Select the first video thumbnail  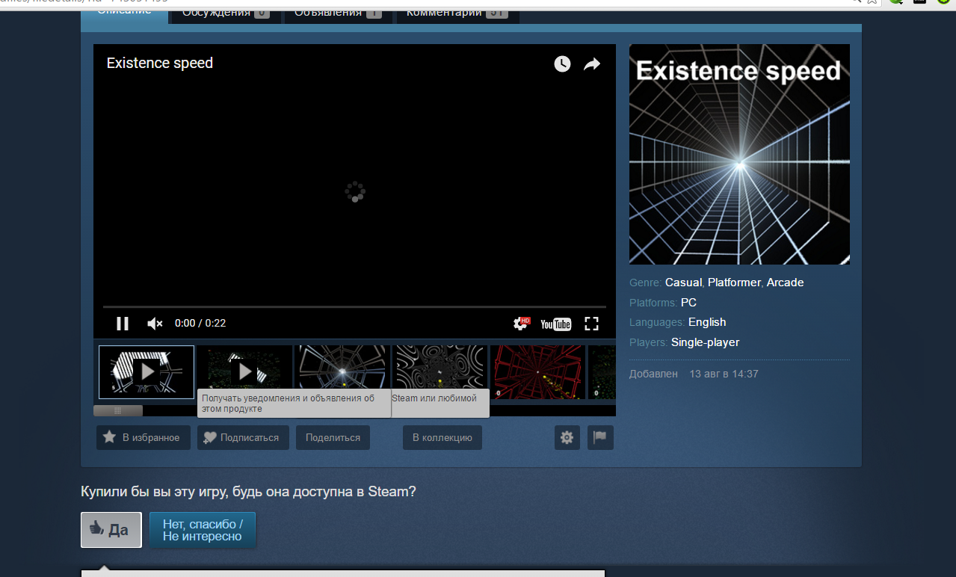(x=147, y=371)
